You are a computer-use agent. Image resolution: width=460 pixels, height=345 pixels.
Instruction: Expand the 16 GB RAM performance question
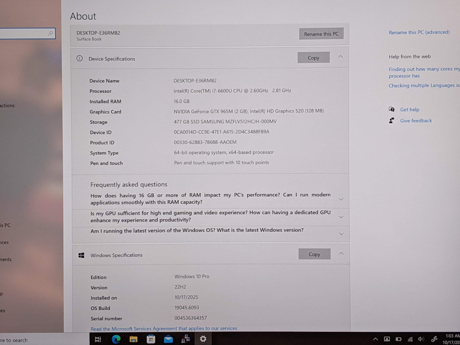pyautogui.click(x=341, y=199)
